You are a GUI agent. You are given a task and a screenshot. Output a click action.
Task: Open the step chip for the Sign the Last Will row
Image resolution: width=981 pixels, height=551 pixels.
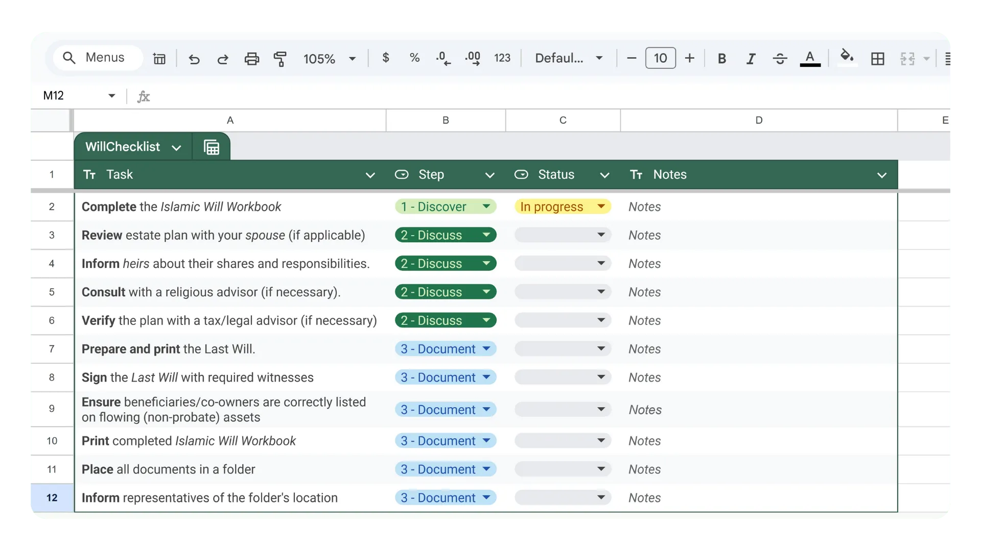pyautogui.click(x=446, y=377)
